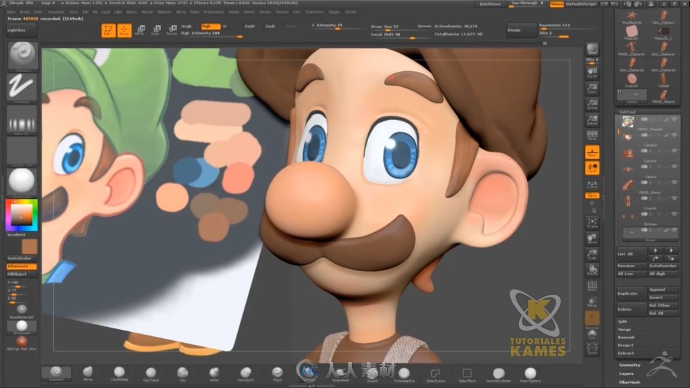Select the Inflat brush at bottom
The image size is (690, 388).
(x=214, y=373)
